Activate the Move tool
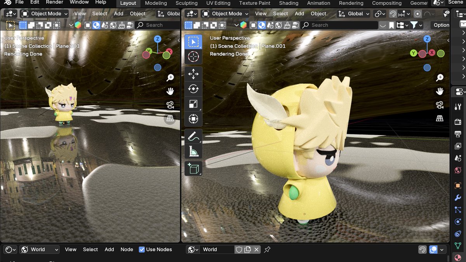This screenshot has height=262, width=466. click(193, 74)
